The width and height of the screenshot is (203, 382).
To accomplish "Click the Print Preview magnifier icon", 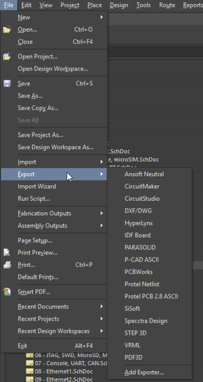I will coord(7,252).
